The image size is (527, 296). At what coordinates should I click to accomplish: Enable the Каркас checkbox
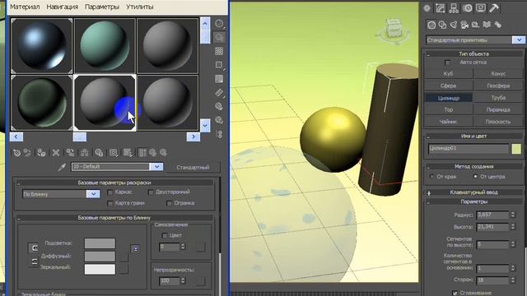[110, 192]
